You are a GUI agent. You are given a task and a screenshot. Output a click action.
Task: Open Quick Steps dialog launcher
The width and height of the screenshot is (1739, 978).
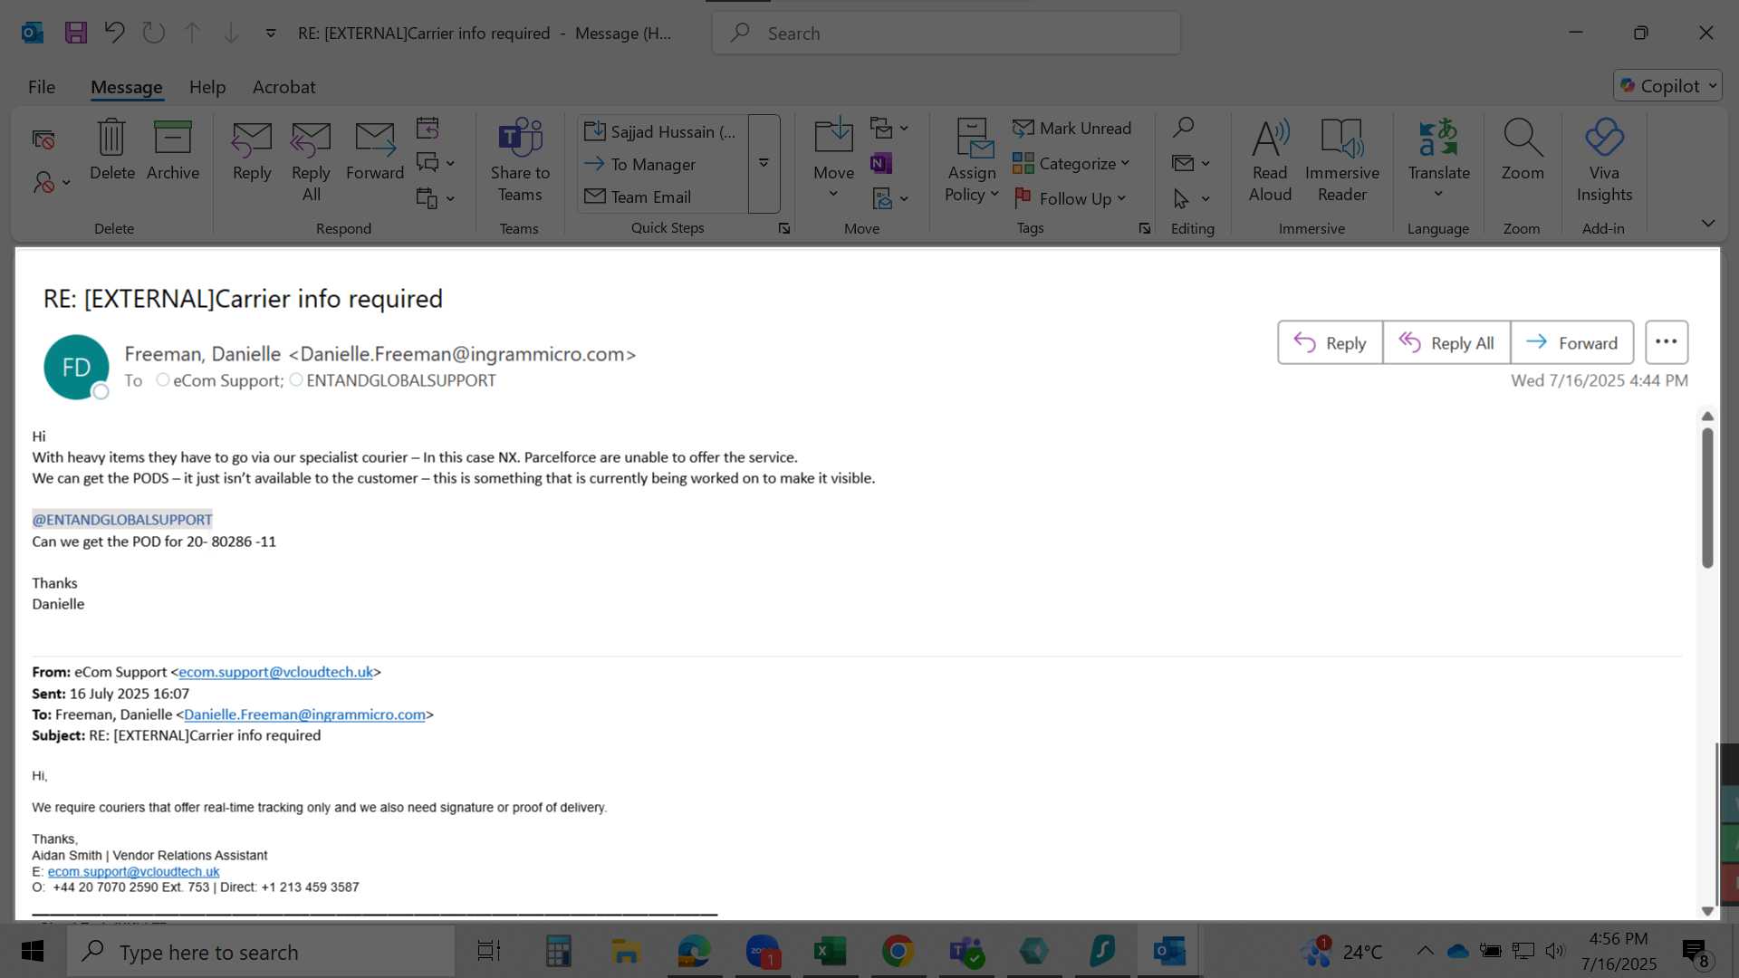point(784,229)
